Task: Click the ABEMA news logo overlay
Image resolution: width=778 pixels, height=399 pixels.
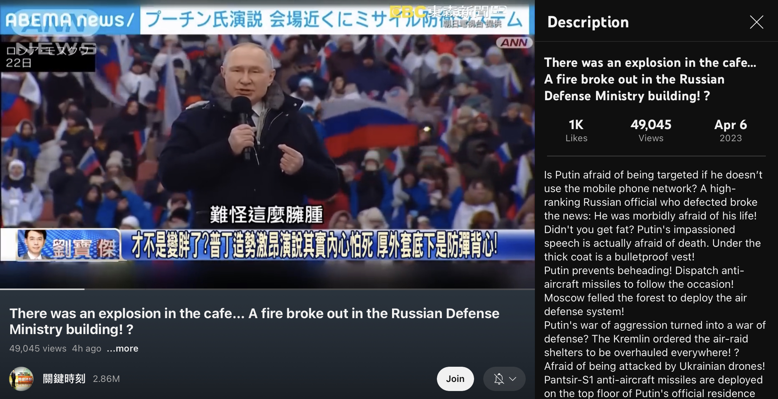Action: point(70,19)
